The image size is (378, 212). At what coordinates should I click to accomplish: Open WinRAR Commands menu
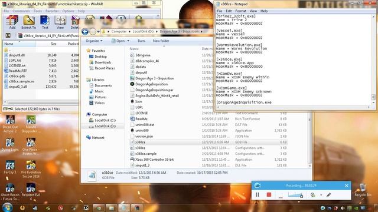(x=21, y=11)
